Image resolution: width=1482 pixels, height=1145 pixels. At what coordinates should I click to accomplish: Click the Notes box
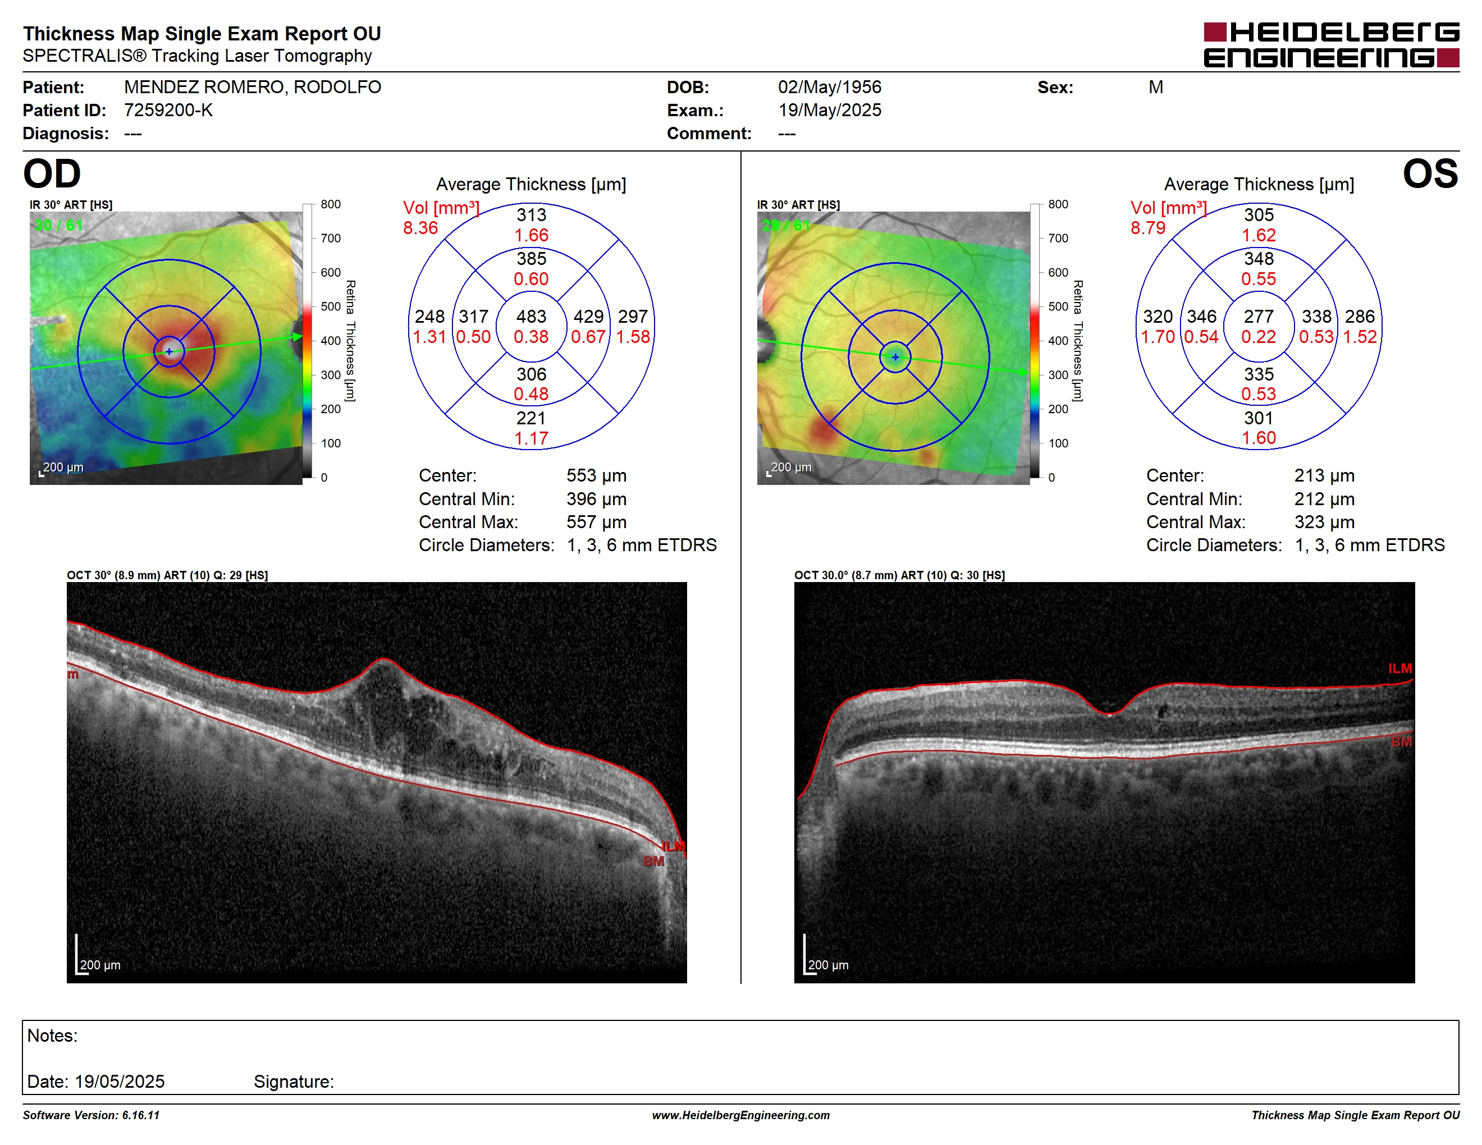(x=740, y=1057)
